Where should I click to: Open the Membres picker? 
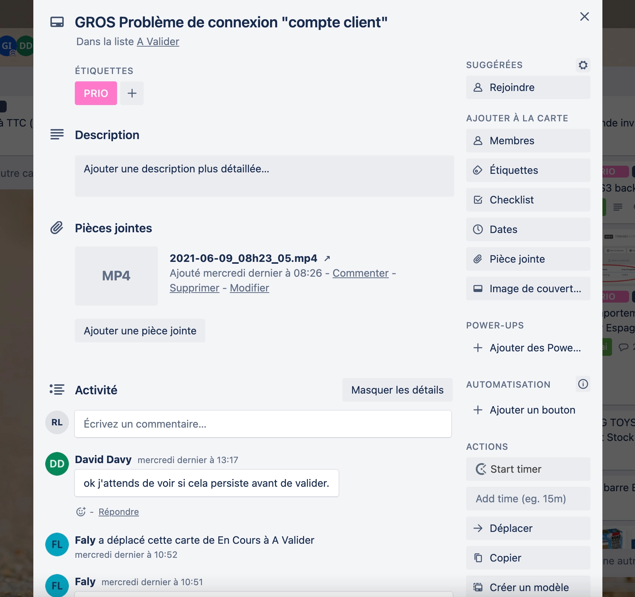(528, 141)
